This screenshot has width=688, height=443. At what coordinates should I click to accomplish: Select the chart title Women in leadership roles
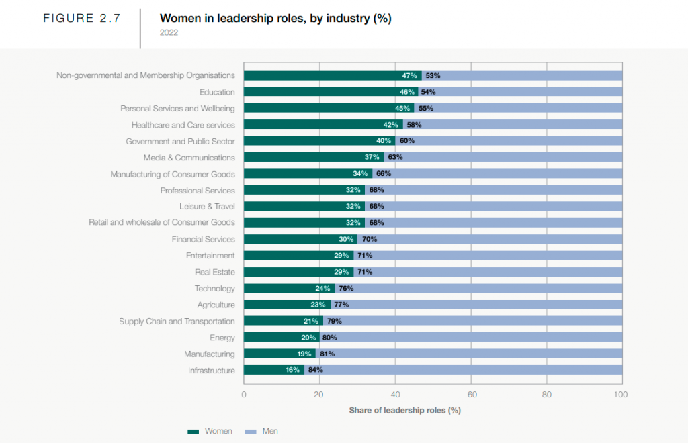click(275, 18)
